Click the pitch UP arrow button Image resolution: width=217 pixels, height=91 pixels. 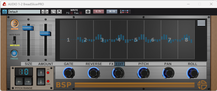tap(41, 72)
